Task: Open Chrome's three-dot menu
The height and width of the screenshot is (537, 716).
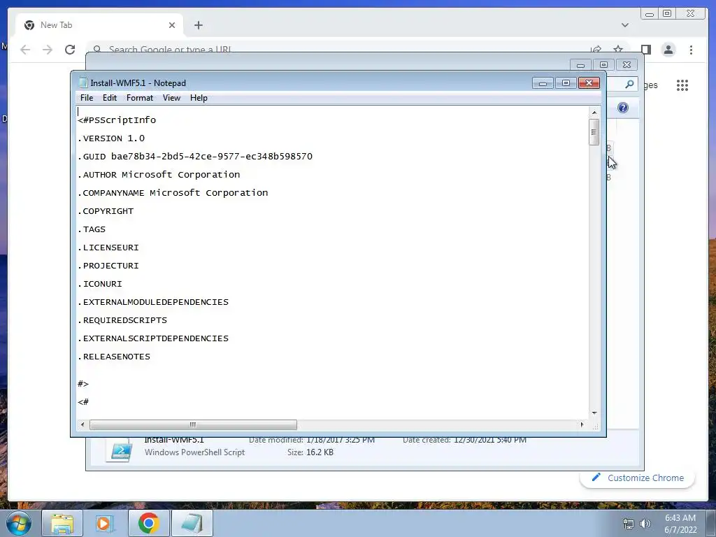Action: pyautogui.click(x=691, y=50)
